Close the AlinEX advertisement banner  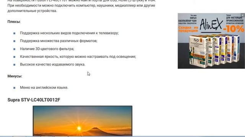tap(243, 15)
